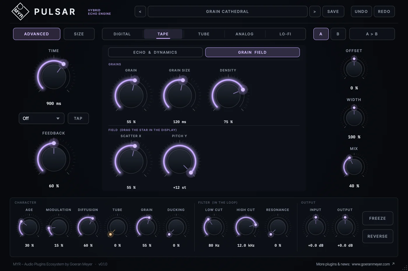Tap the tempo with the TAP button
This screenshot has width=408, height=271.
(x=78, y=118)
